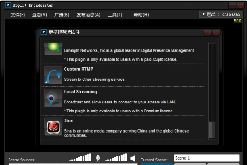Click the paid XSplit license notice
The width and height of the screenshot is (247, 165).
coord(120,59)
